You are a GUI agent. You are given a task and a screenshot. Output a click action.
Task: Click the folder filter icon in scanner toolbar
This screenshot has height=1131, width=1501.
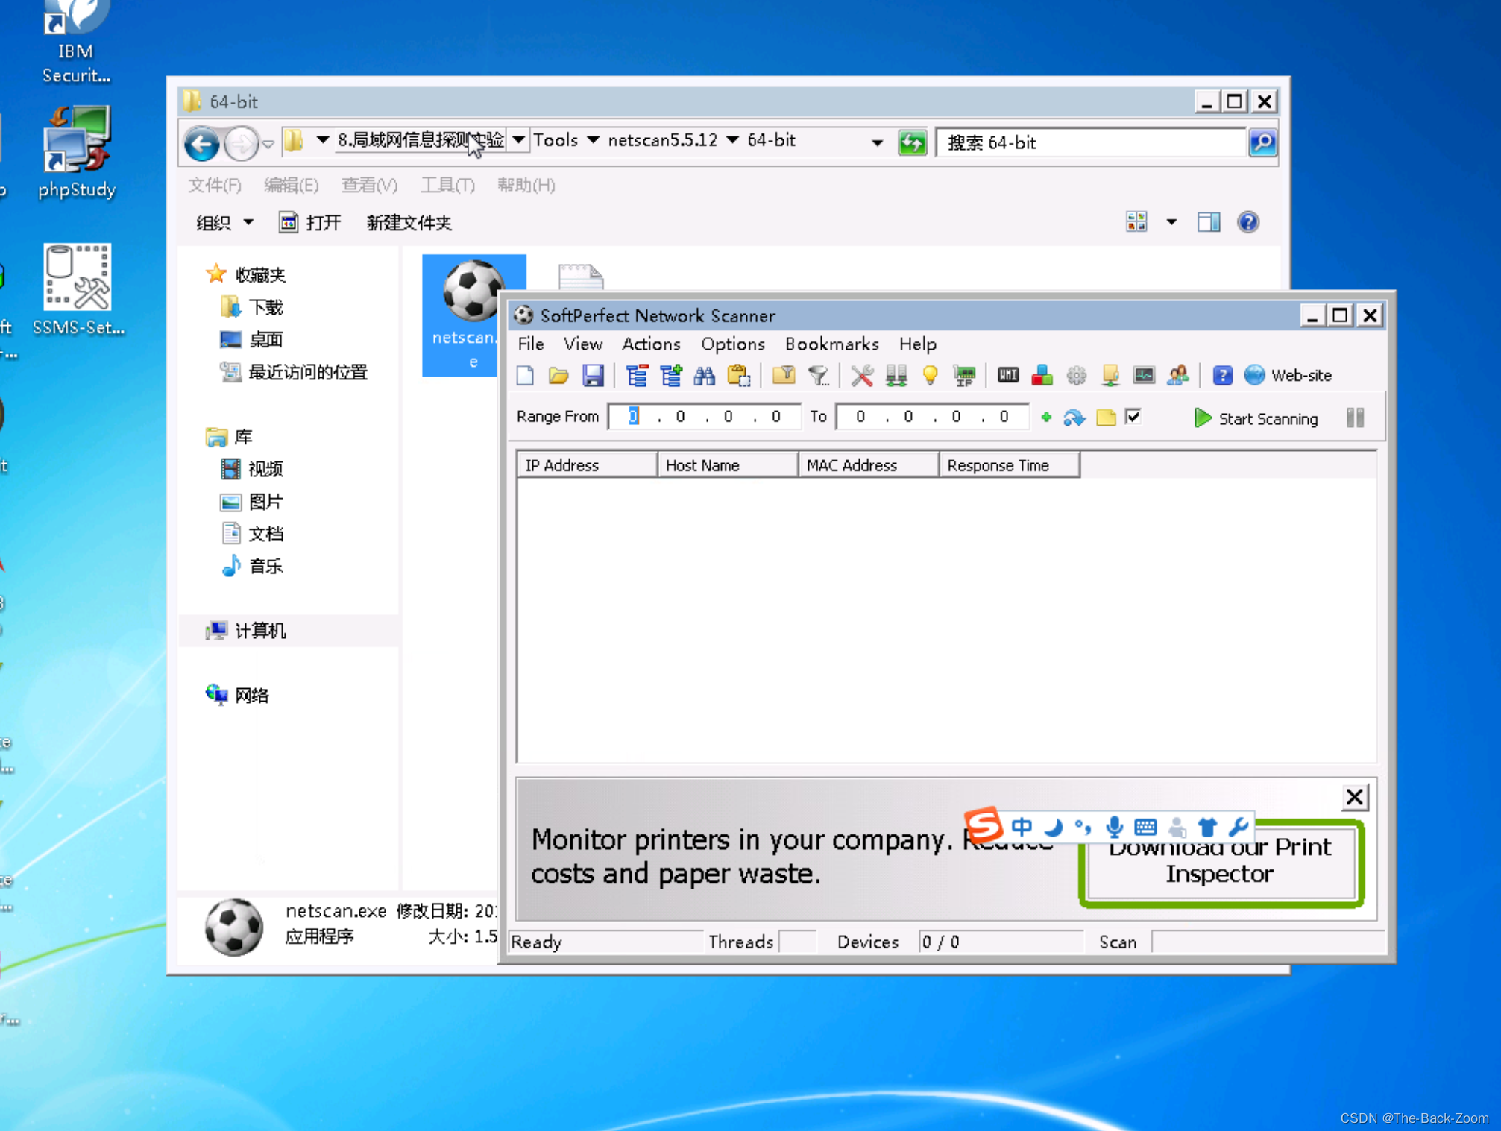point(783,376)
